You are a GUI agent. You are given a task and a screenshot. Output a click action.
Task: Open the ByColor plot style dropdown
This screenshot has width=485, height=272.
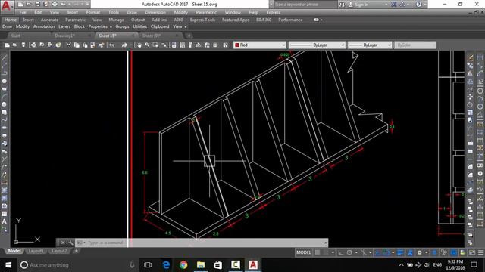pos(415,45)
